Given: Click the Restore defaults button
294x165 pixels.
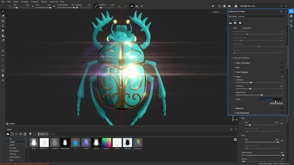Looking at the screenshot, I should coord(277,104).
